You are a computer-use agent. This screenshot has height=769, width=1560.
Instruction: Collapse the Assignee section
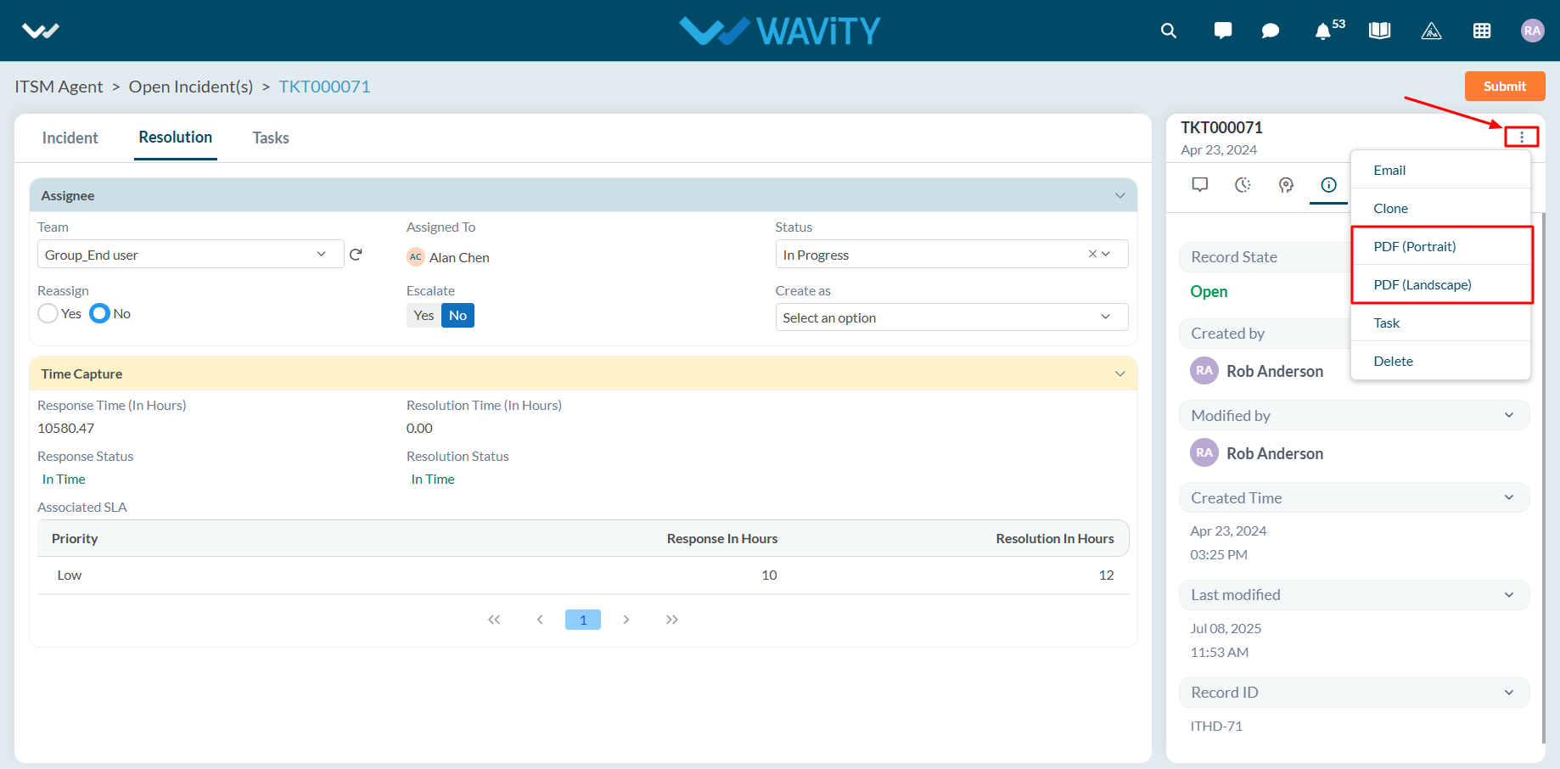(x=1120, y=196)
